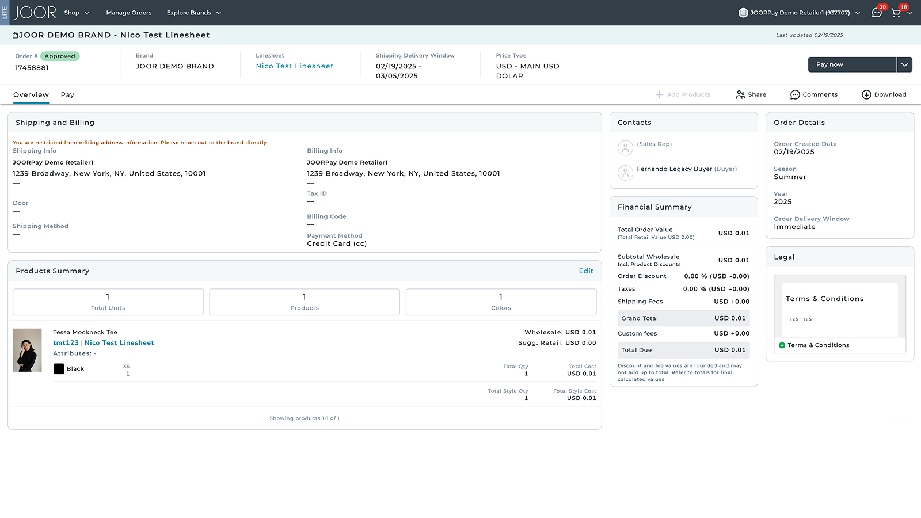Click the Total Units summary box

[108, 302]
